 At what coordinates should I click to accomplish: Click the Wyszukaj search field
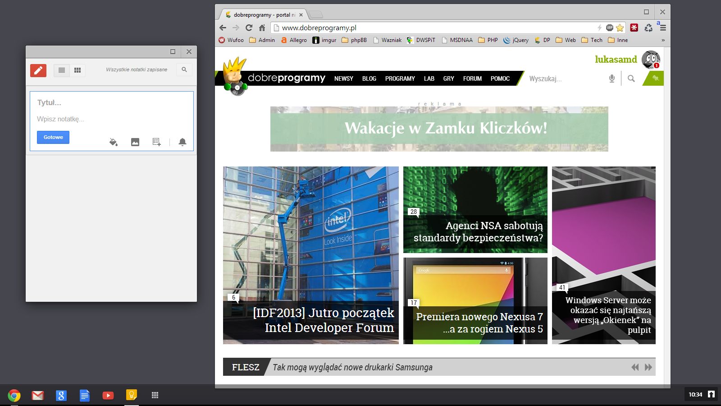[x=566, y=78]
